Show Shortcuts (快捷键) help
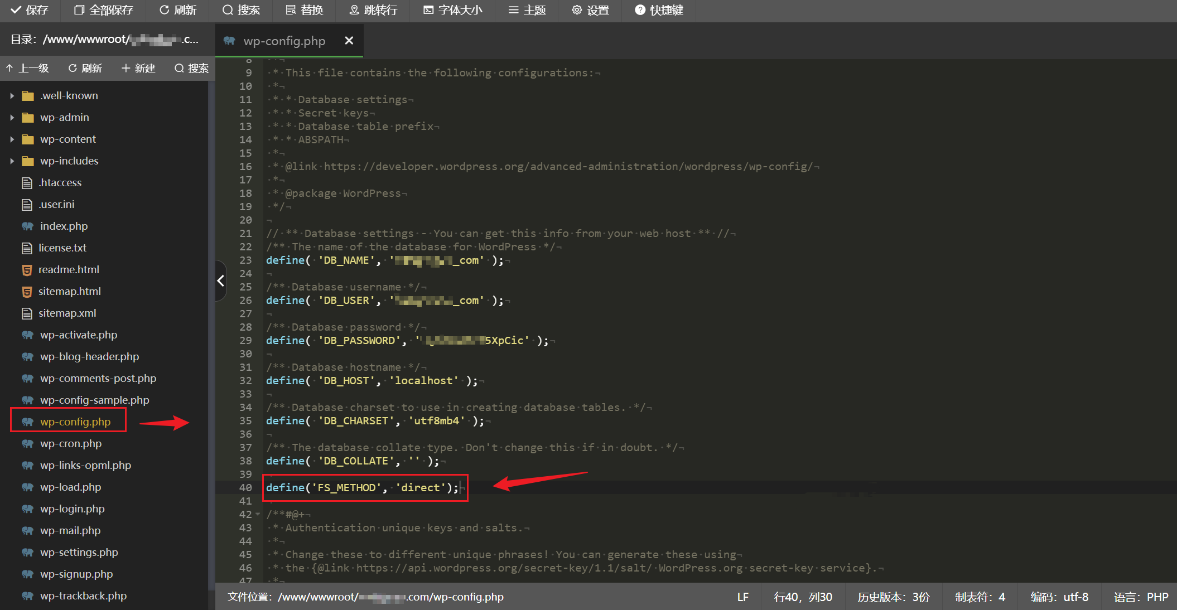The width and height of the screenshot is (1177, 610). click(659, 10)
